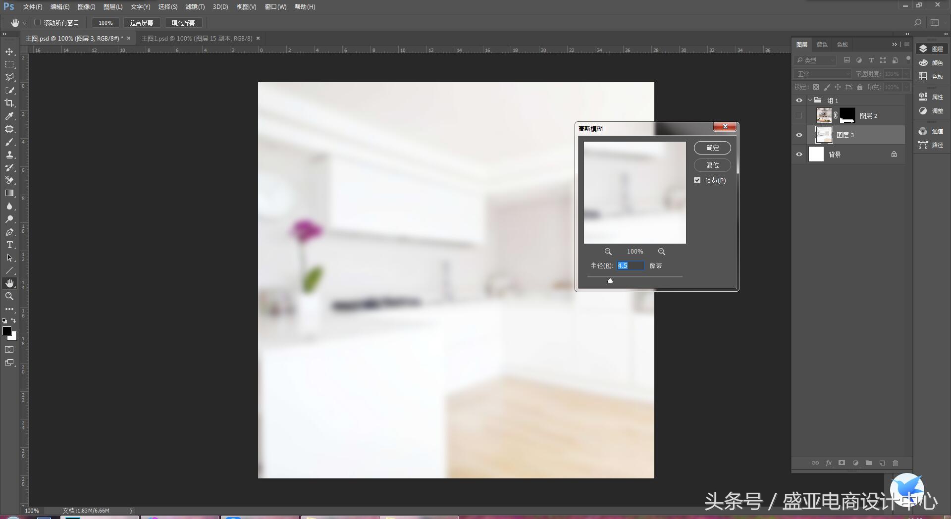The width and height of the screenshot is (951, 519).
Task: Enable 滚动所有窗口 checkbox
Action: [x=38, y=22]
